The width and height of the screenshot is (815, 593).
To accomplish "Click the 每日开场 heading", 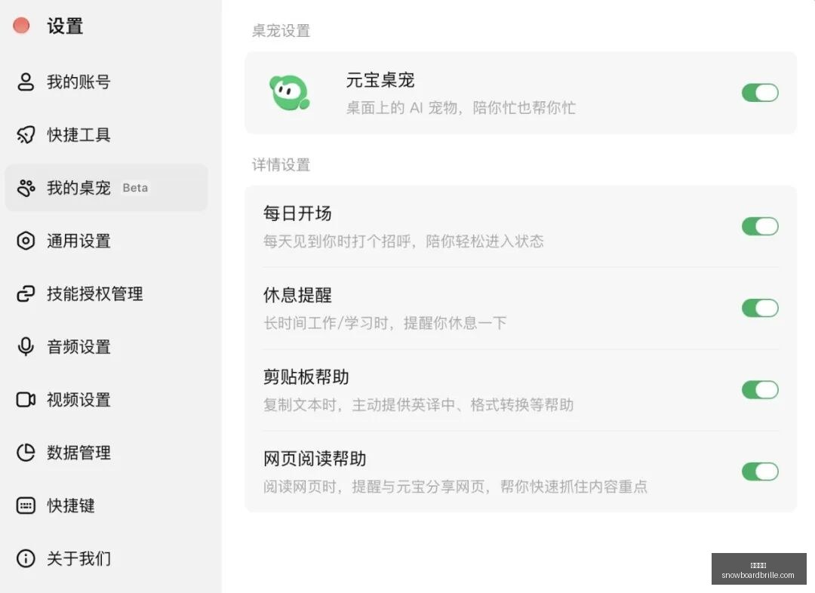I will coord(297,213).
